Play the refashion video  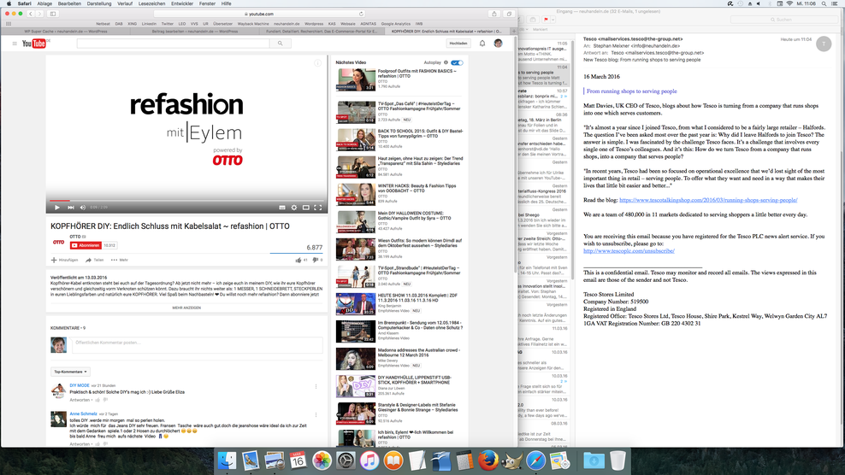click(57, 208)
